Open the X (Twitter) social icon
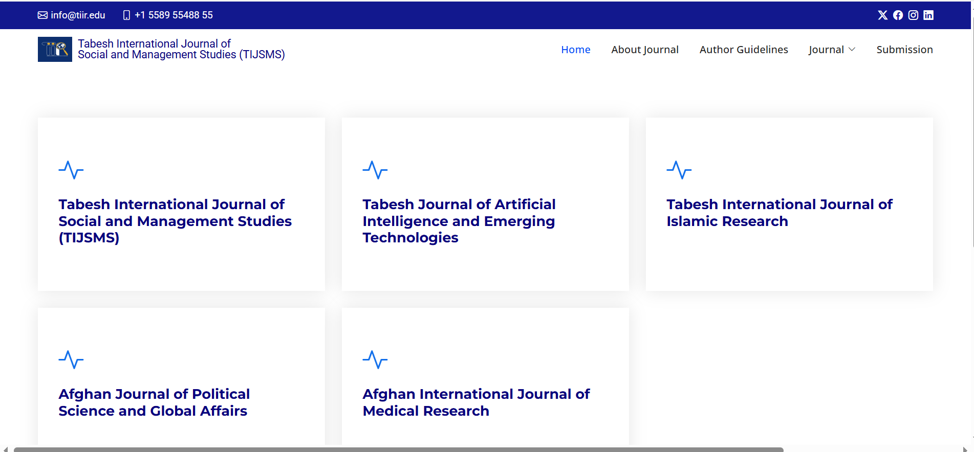The image size is (974, 452). pyautogui.click(x=882, y=15)
